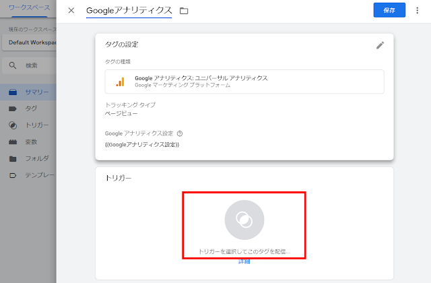431x283 pixels.
Task: Open フォルダ in the sidebar
Action: click(28, 159)
